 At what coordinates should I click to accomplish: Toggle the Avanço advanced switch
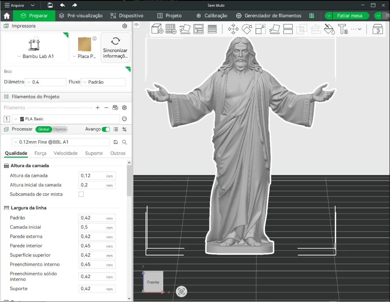(x=106, y=129)
